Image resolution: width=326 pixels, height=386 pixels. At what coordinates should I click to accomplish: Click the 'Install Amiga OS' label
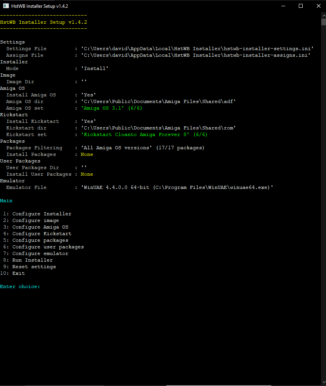click(31, 95)
